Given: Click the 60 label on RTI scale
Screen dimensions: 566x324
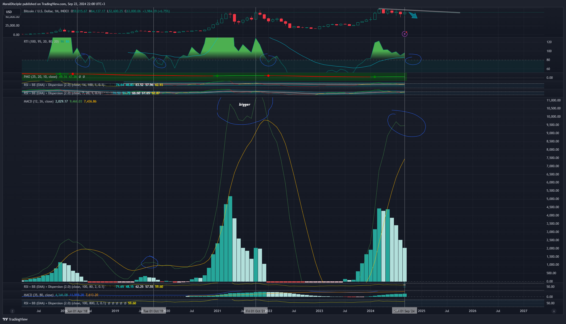Looking at the screenshot, I should [548, 69].
